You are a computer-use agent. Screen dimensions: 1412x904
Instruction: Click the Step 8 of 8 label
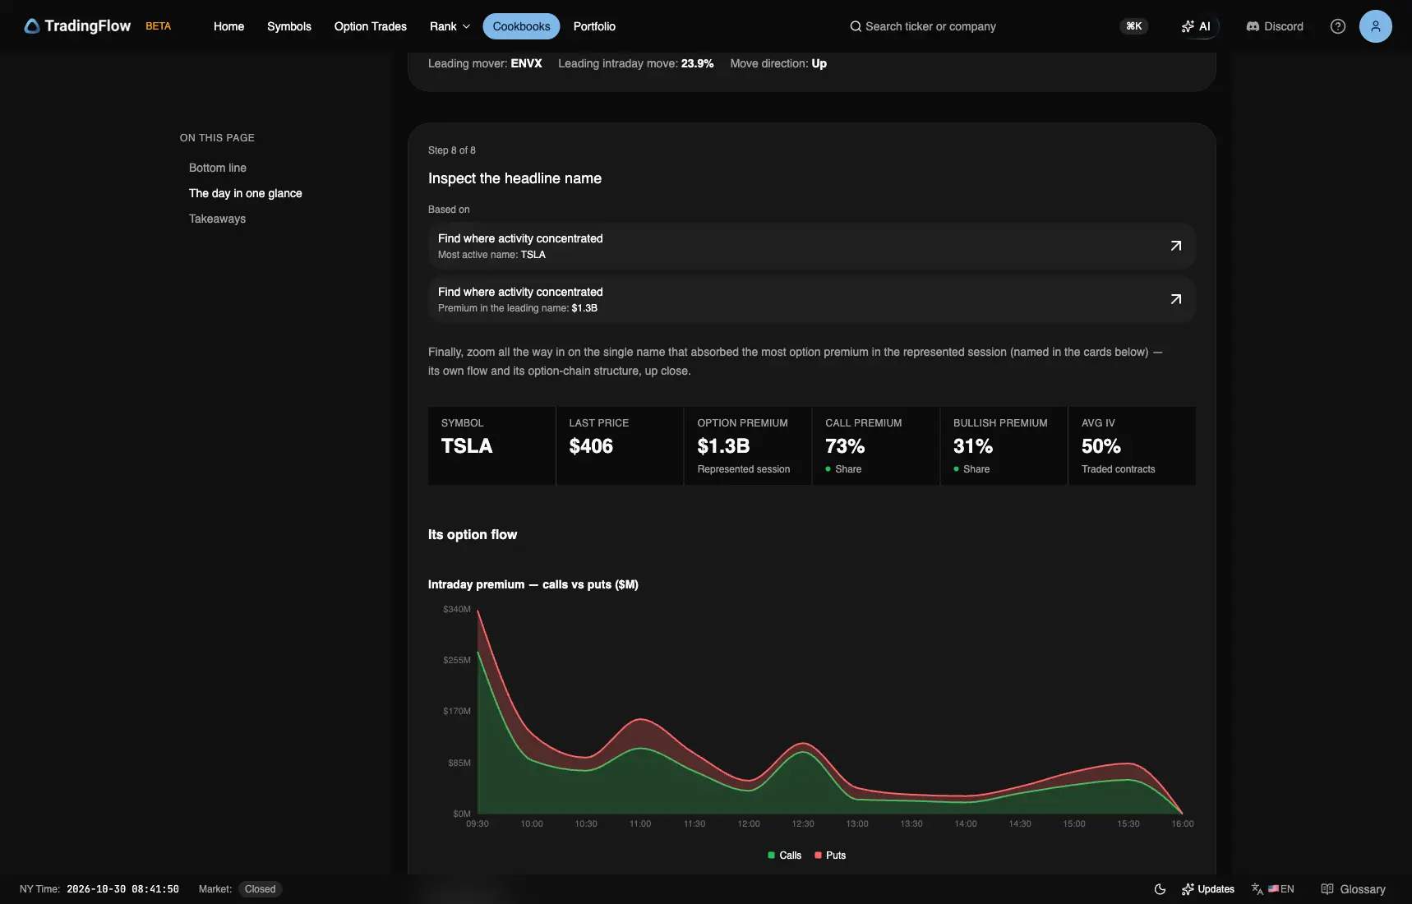point(452,150)
